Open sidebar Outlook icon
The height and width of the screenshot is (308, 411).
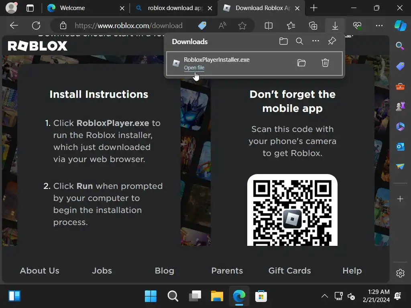coord(400,147)
